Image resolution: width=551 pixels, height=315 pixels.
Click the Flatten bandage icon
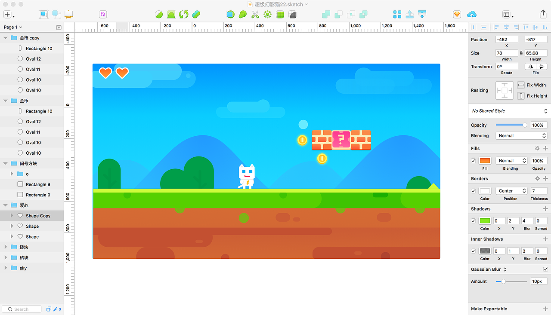pyautogui.click(x=196, y=15)
